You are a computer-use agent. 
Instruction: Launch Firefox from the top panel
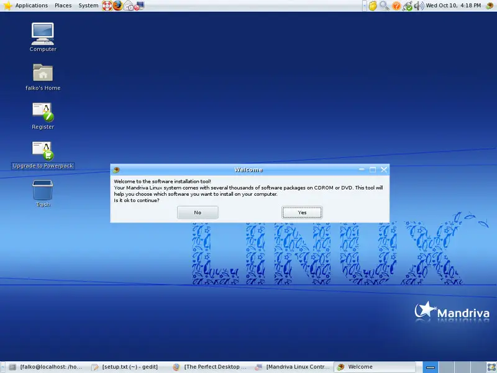pyautogui.click(x=117, y=6)
